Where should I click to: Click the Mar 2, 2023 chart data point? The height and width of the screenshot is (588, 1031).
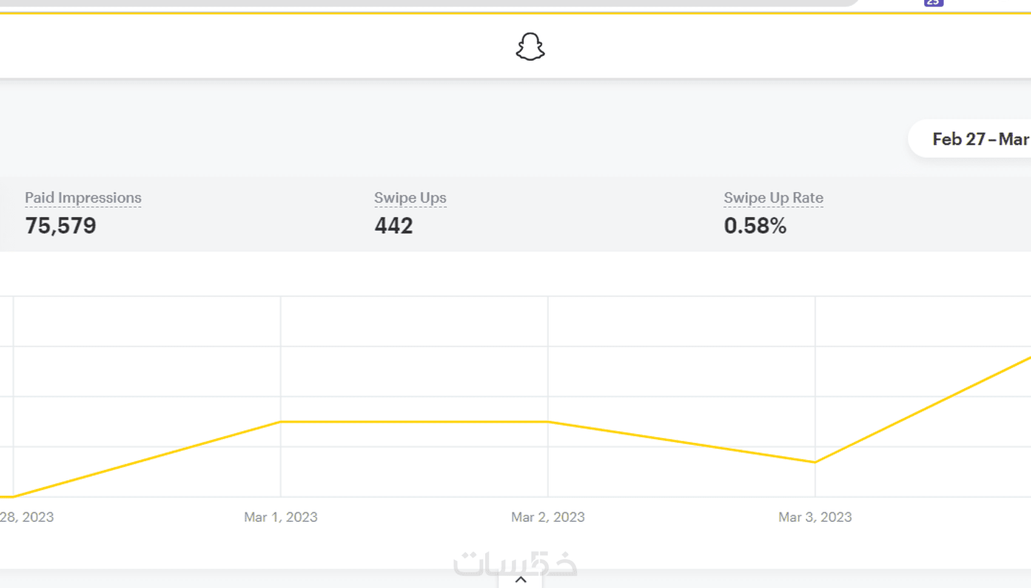(x=548, y=421)
